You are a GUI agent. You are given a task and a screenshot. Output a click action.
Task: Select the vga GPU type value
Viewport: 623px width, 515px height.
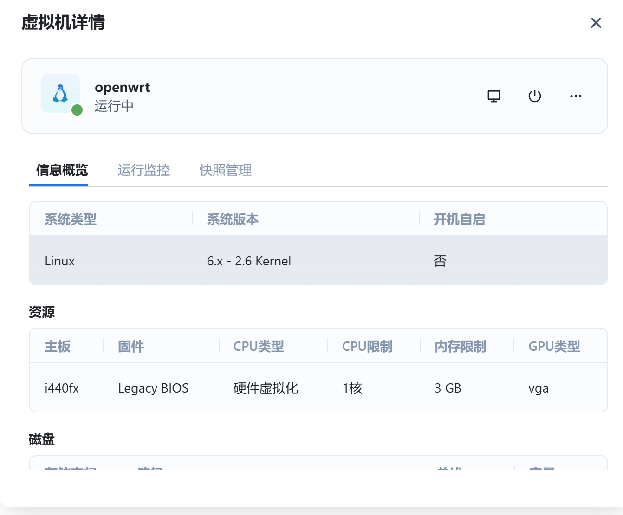point(539,389)
